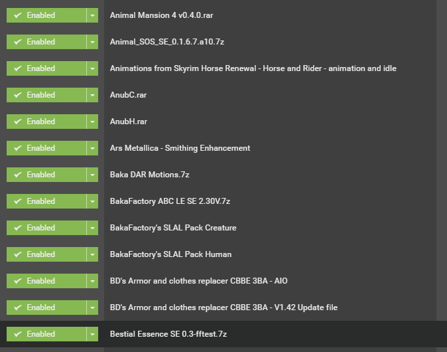447x352 pixels.
Task: Click checkmark icon for BakaFactory's SLAL Pack Creature
Action: (18, 228)
